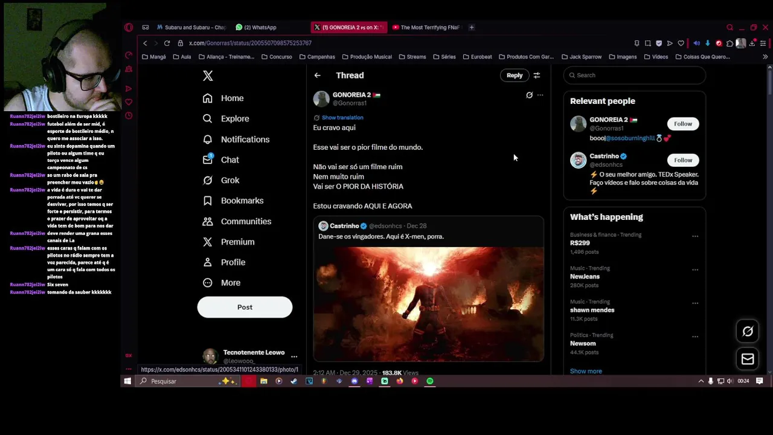Open Produção Musical bookmarks folder
Screen dimensions: 773x435
point(367,57)
